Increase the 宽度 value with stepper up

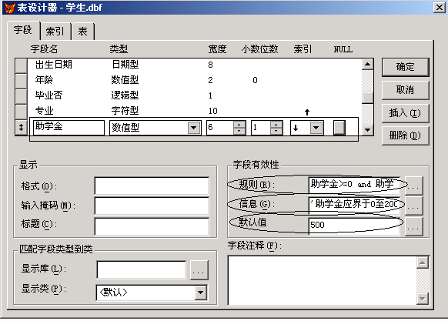(239, 124)
